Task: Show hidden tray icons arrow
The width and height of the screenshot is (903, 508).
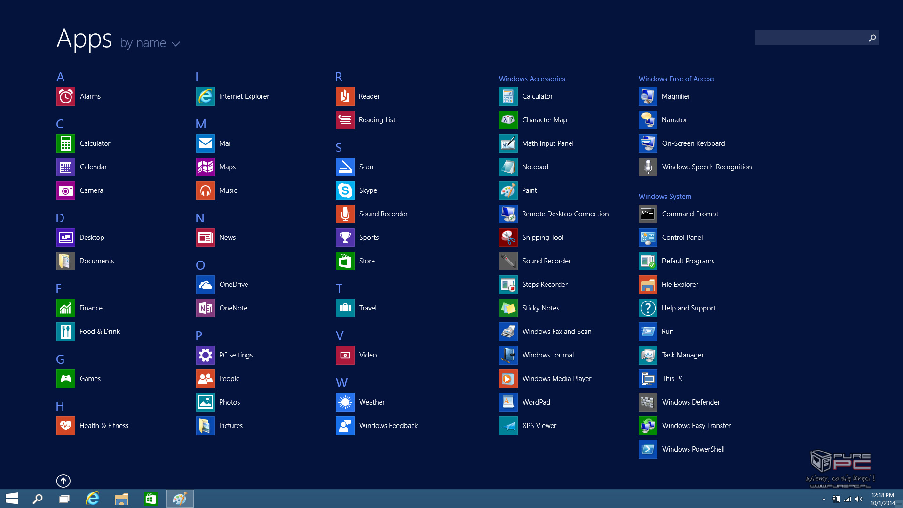Action: pos(824,499)
